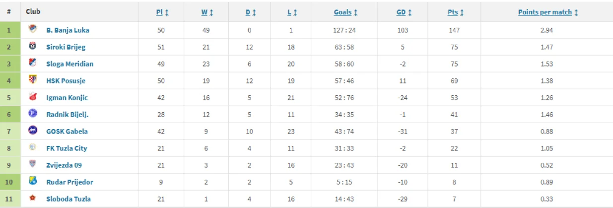Viewport: 613px width, 208px height.
Task: Click the B. Banja Luka club crest
Action: pos(33,29)
